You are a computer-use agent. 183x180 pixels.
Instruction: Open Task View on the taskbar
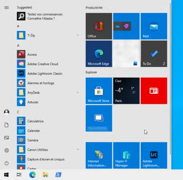(19, 175)
